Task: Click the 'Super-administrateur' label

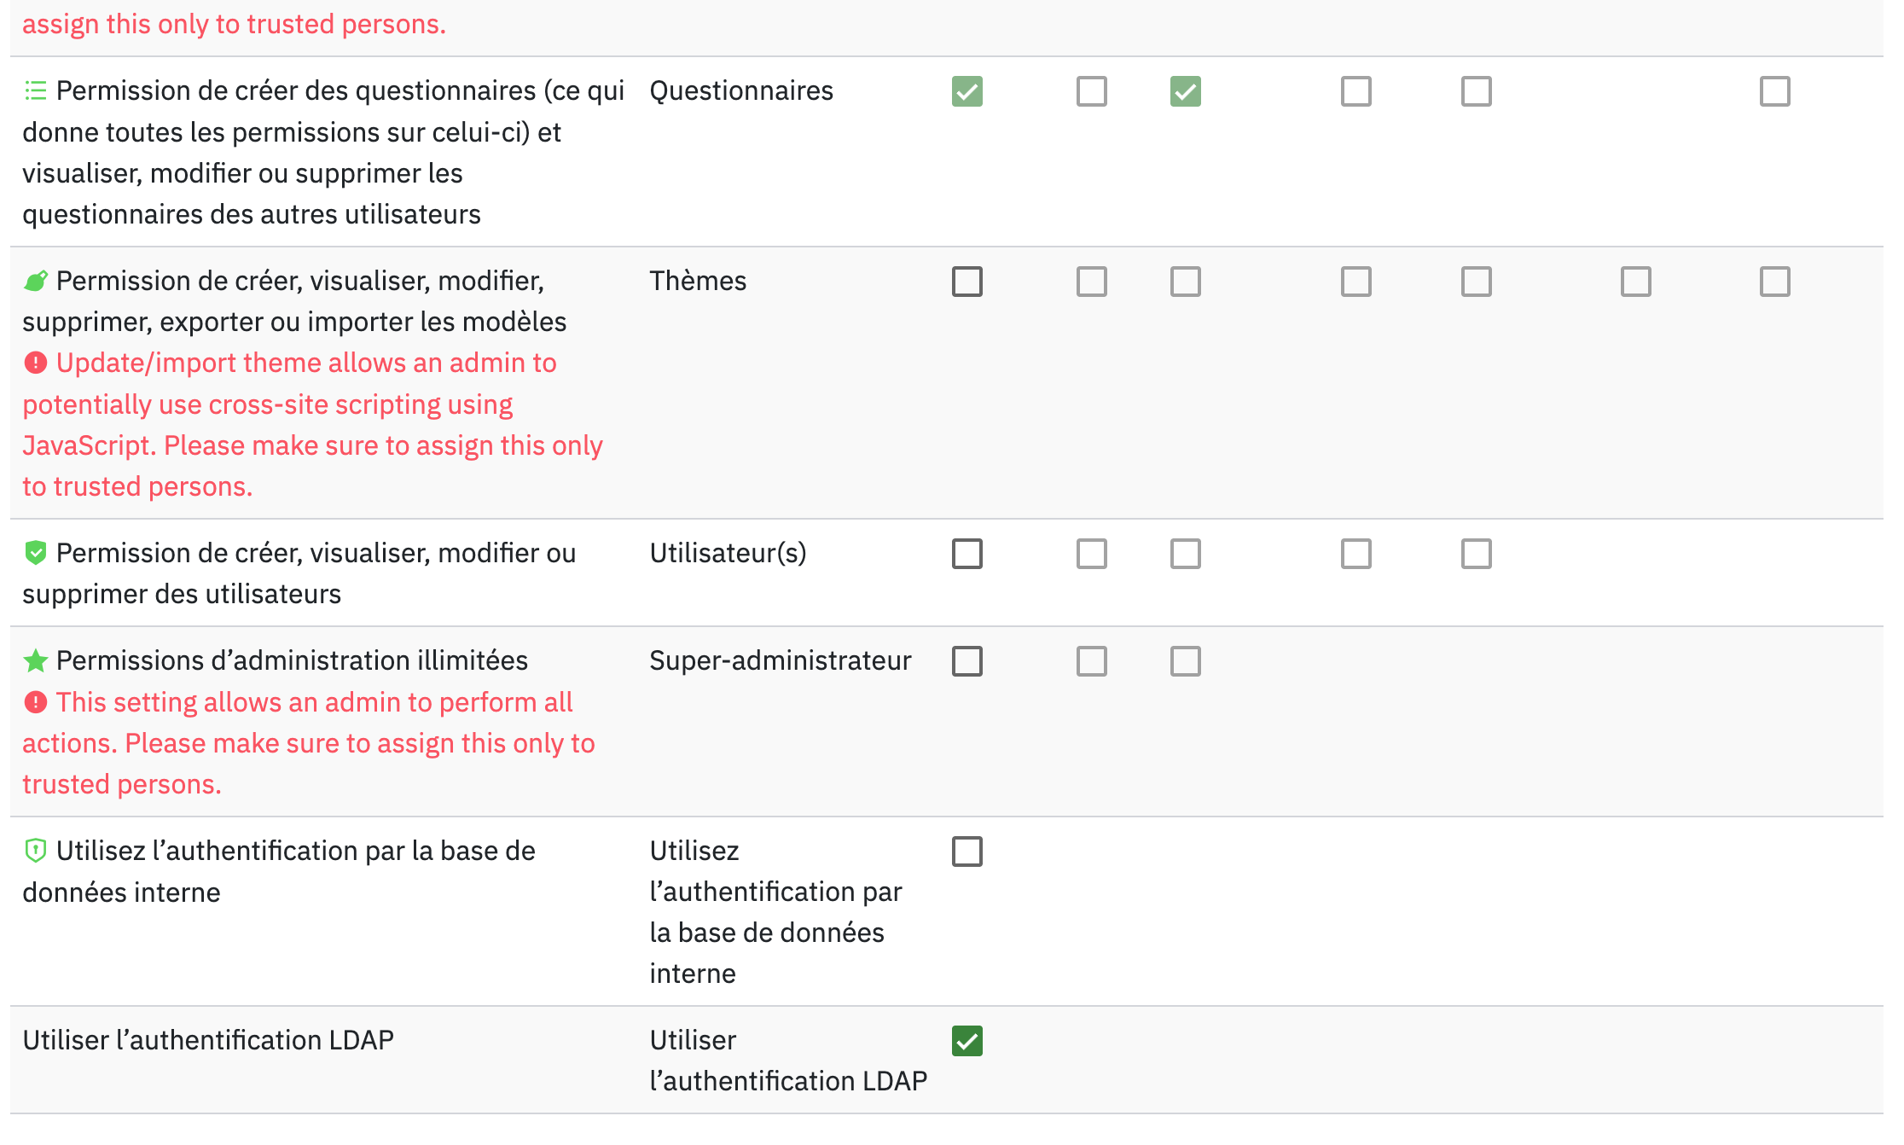Action: click(x=780, y=660)
